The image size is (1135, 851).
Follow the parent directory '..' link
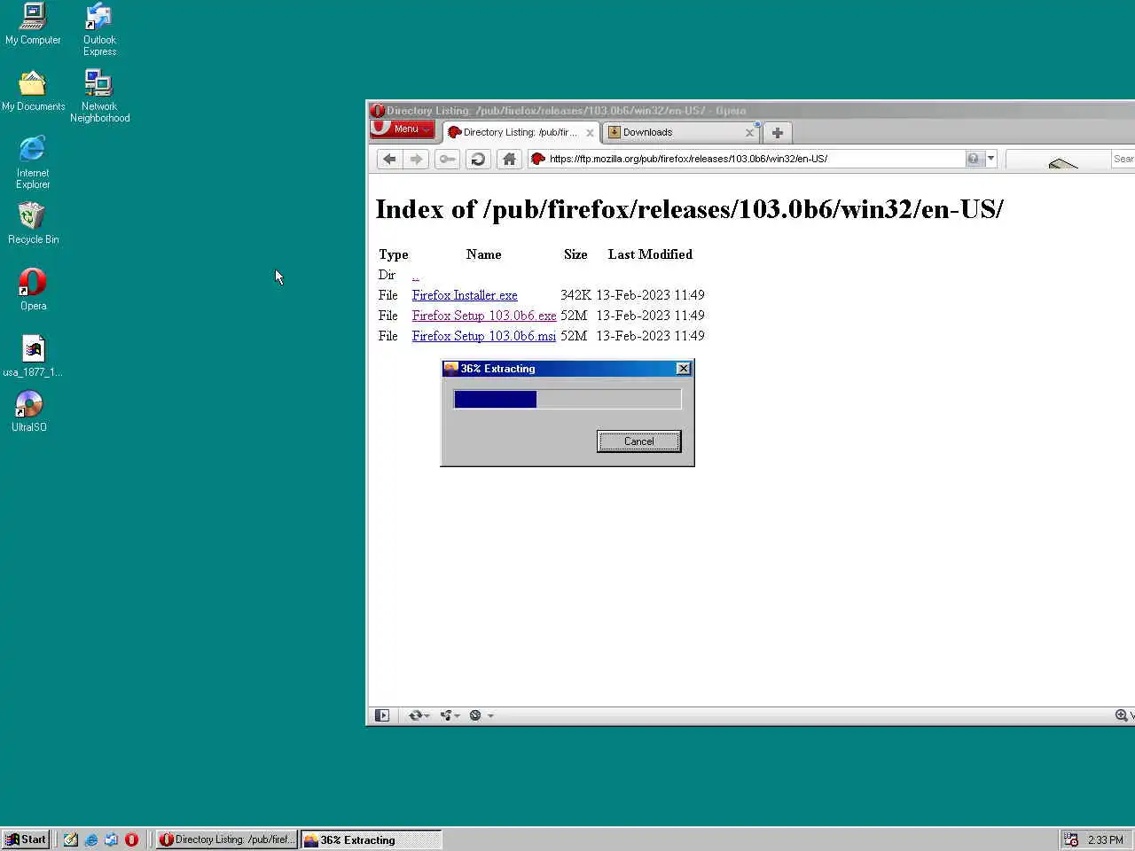pyautogui.click(x=415, y=276)
